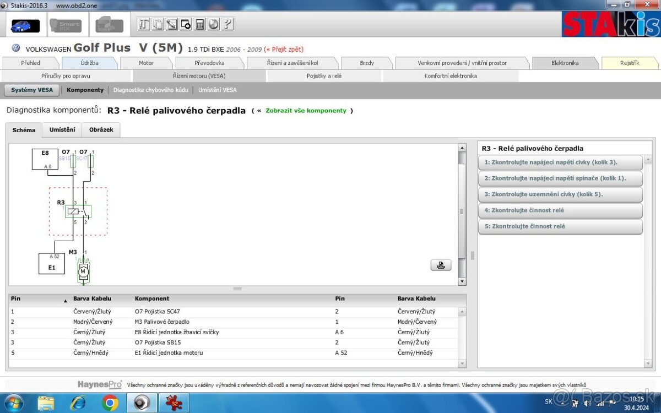661x413 pixels.
Task: Switch to the Umístění tab
Action: [62, 129]
